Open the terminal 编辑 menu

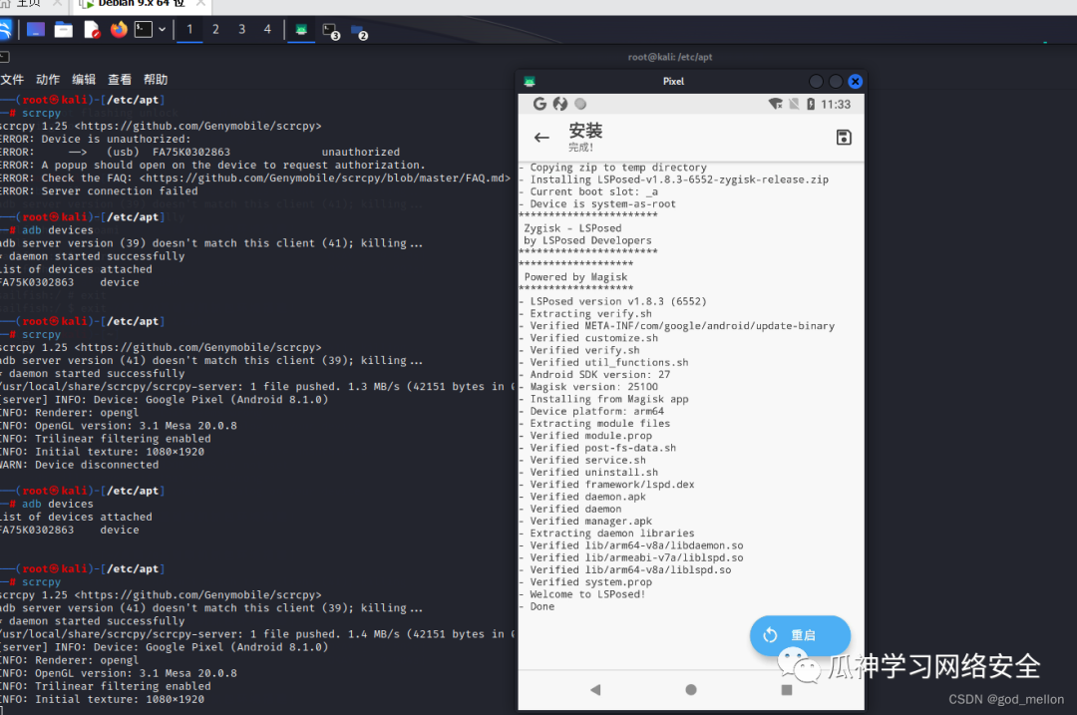[84, 80]
